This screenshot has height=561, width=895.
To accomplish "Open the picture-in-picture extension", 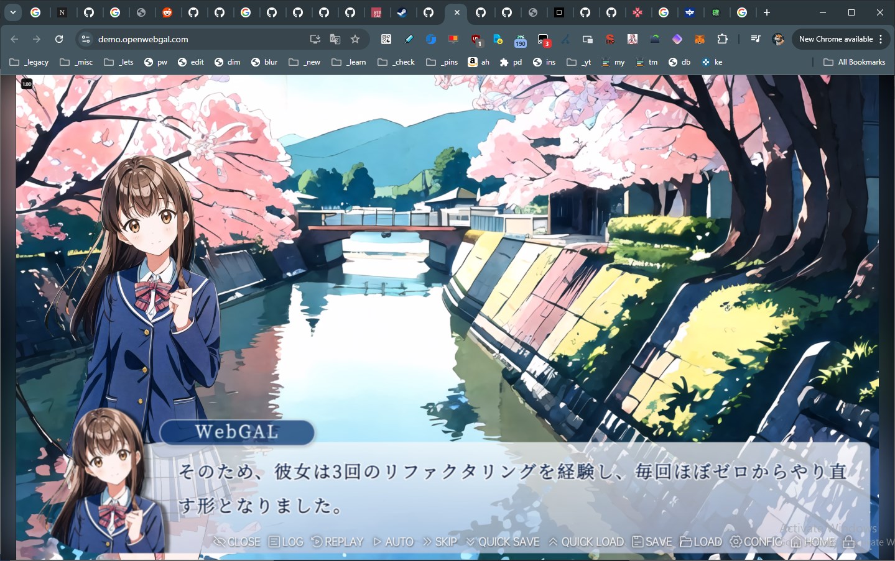I will coord(588,39).
